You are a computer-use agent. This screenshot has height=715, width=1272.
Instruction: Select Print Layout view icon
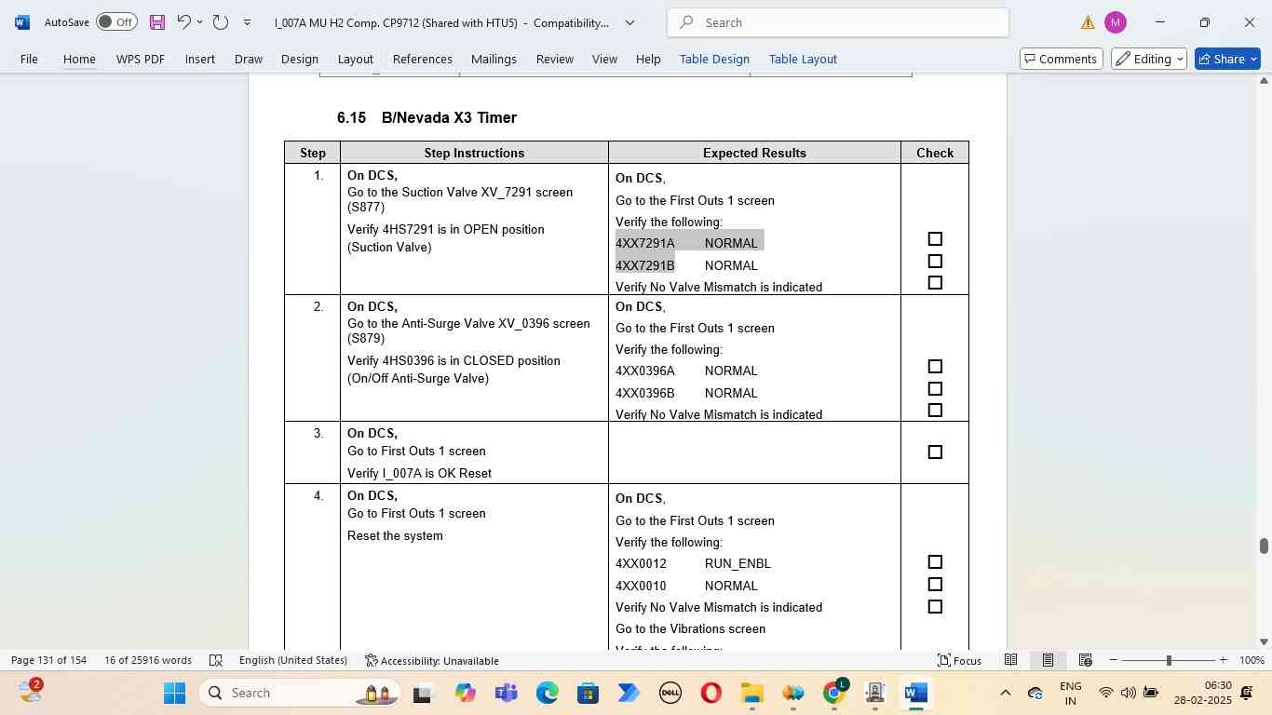1048,660
